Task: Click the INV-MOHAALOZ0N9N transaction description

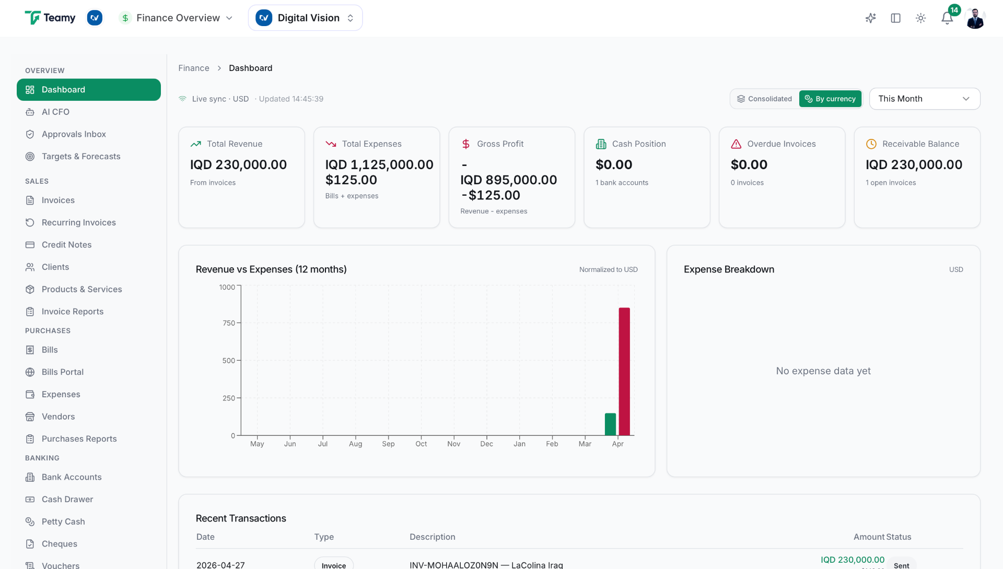Action: click(486, 565)
